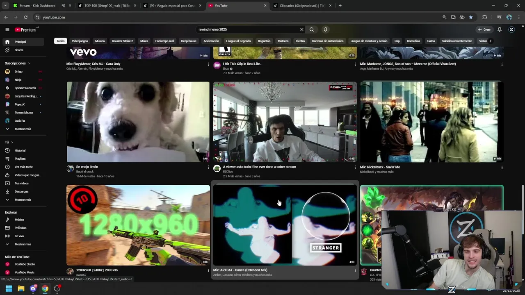Open Videos que me gustan
Viewport: 525px width, 295px height.
(x=23, y=175)
